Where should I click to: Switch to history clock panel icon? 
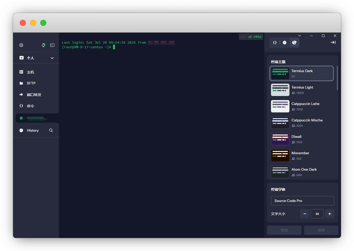[285, 43]
